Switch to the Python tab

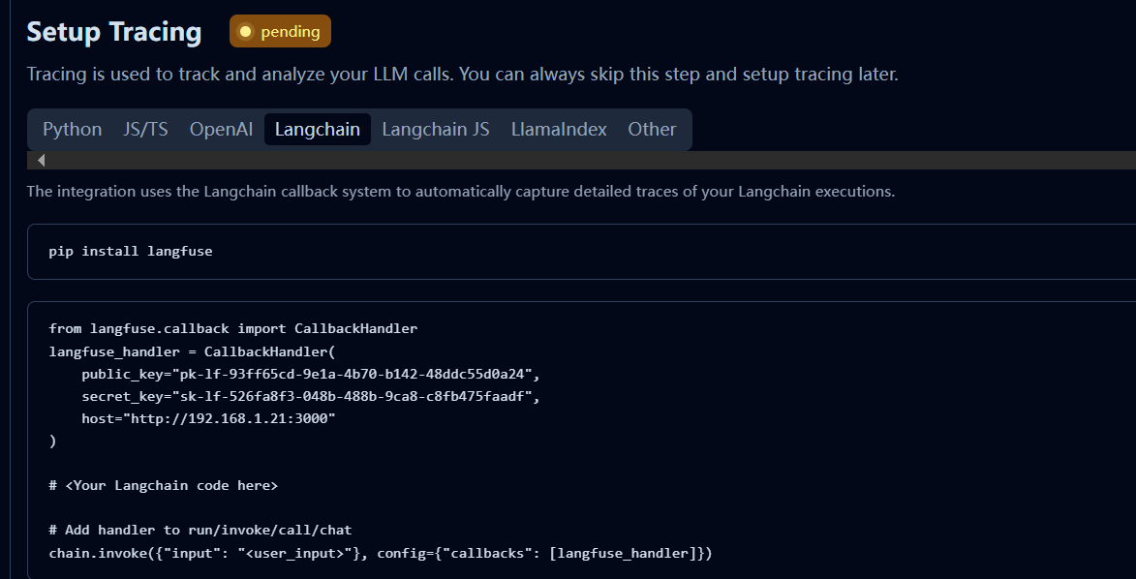tap(72, 129)
